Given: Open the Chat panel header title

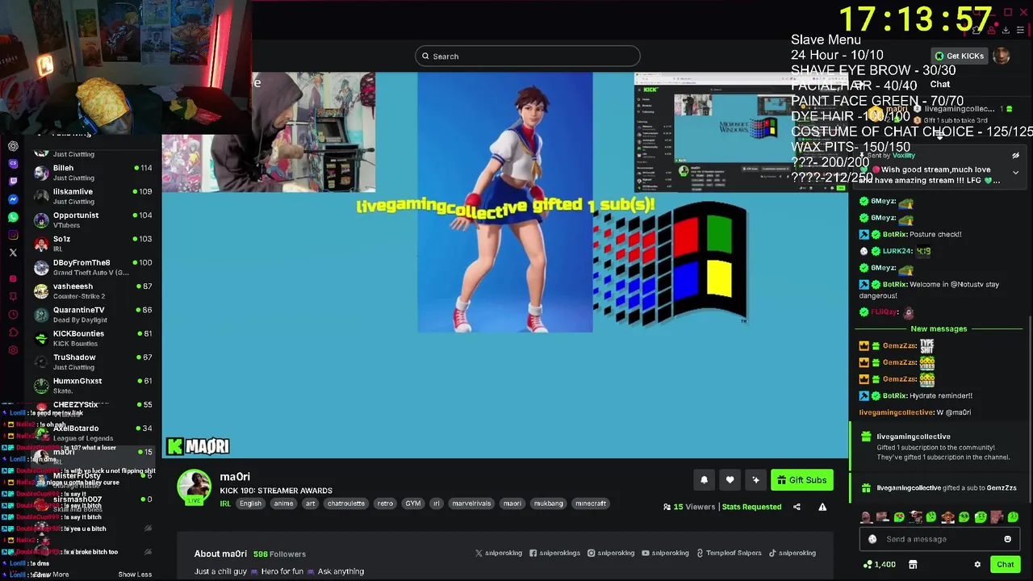Looking at the screenshot, I should click(x=940, y=84).
